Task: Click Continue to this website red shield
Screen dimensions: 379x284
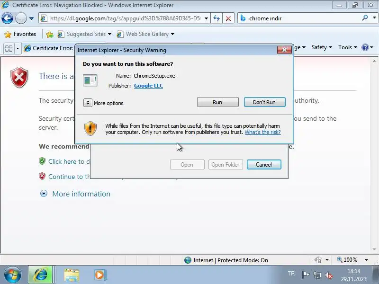Action: tap(42, 176)
